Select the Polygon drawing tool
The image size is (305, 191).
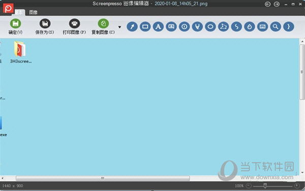pyautogui.click(x=224, y=26)
